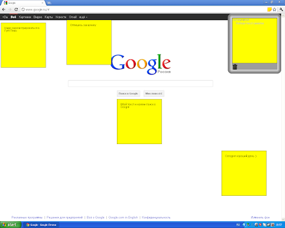The width and height of the screenshot is (285, 228).
Task: Select the note about Гугл Плюс registration
Action: [x=23, y=45]
